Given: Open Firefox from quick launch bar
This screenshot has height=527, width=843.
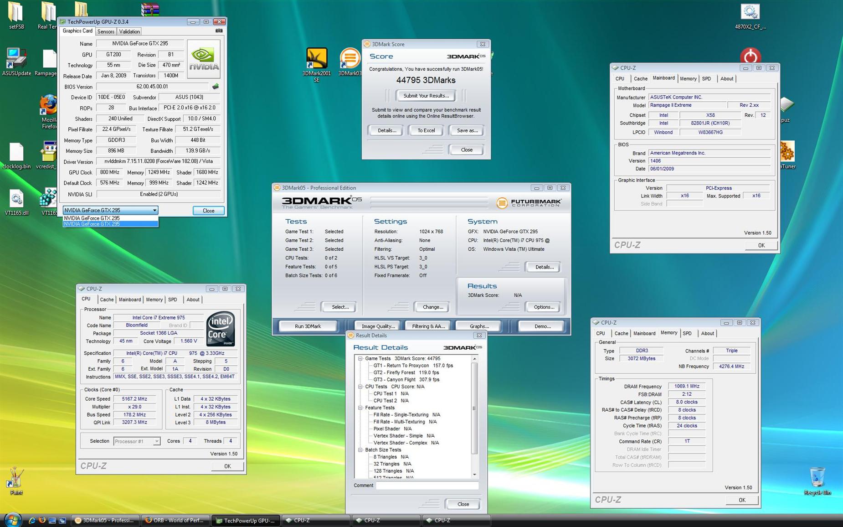Looking at the screenshot, I should (x=42, y=520).
